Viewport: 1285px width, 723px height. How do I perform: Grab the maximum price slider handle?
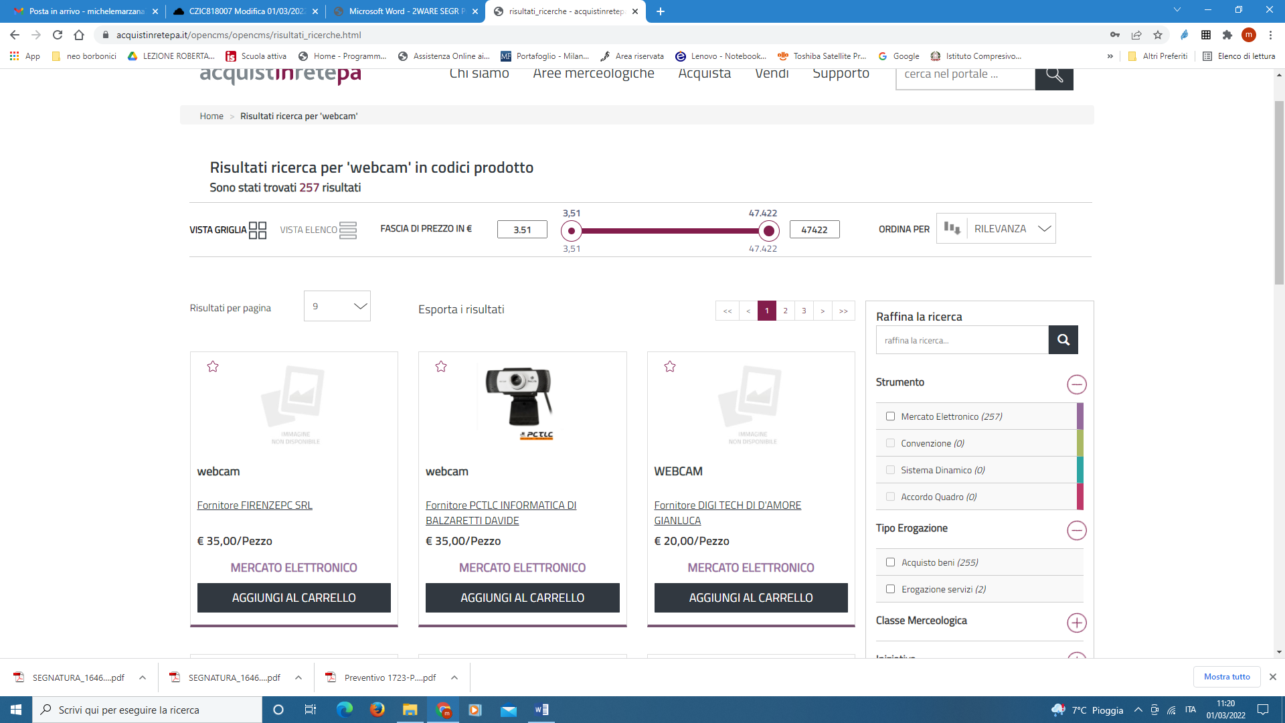tap(769, 231)
